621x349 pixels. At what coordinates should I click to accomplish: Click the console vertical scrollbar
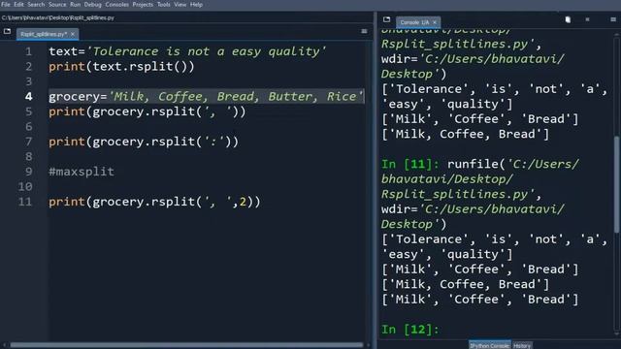617,184
